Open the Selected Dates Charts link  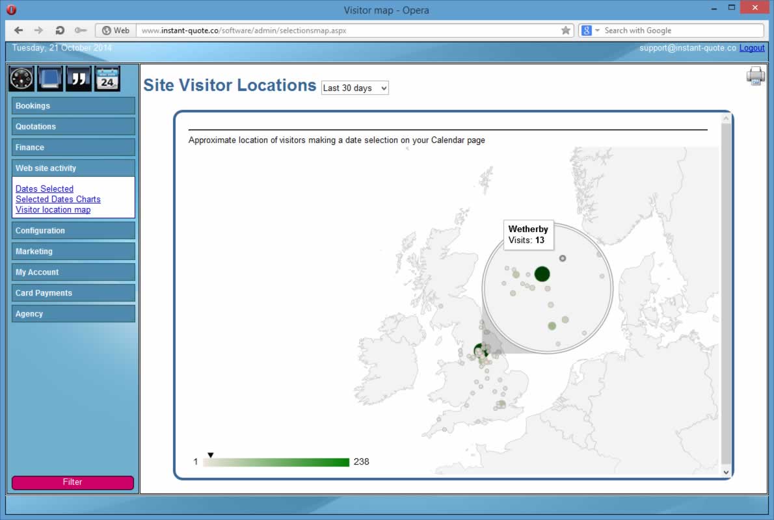pos(58,200)
